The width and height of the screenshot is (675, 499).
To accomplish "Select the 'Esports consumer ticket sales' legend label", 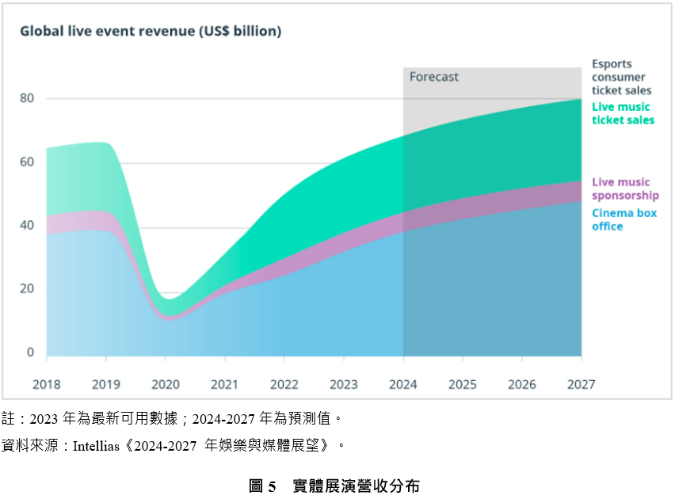I will [622, 77].
